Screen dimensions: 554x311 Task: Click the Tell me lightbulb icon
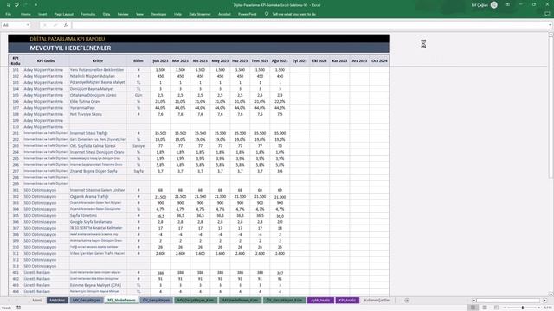pos(267,14)
